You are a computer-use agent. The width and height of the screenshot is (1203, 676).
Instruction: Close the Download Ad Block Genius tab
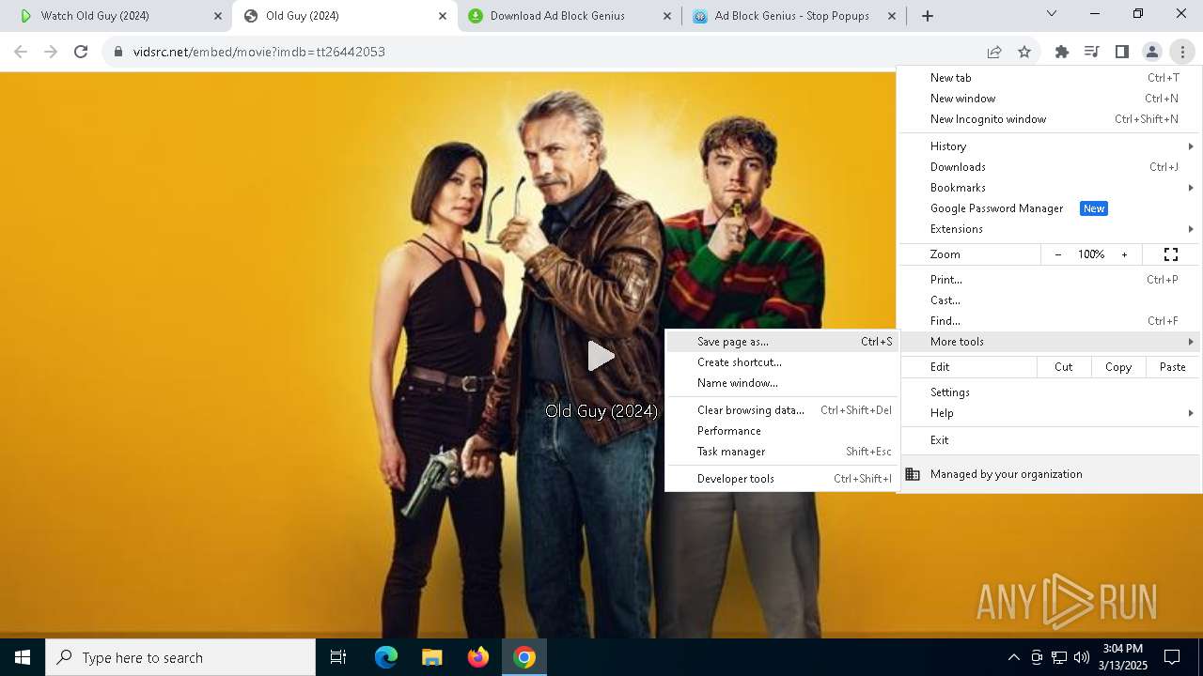667,16
